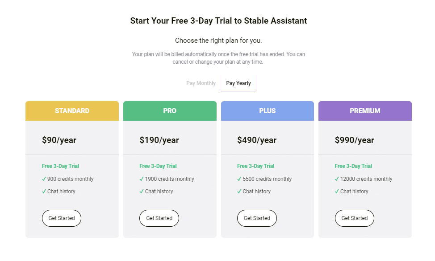Select the Standard plan header

click(72, 110)
